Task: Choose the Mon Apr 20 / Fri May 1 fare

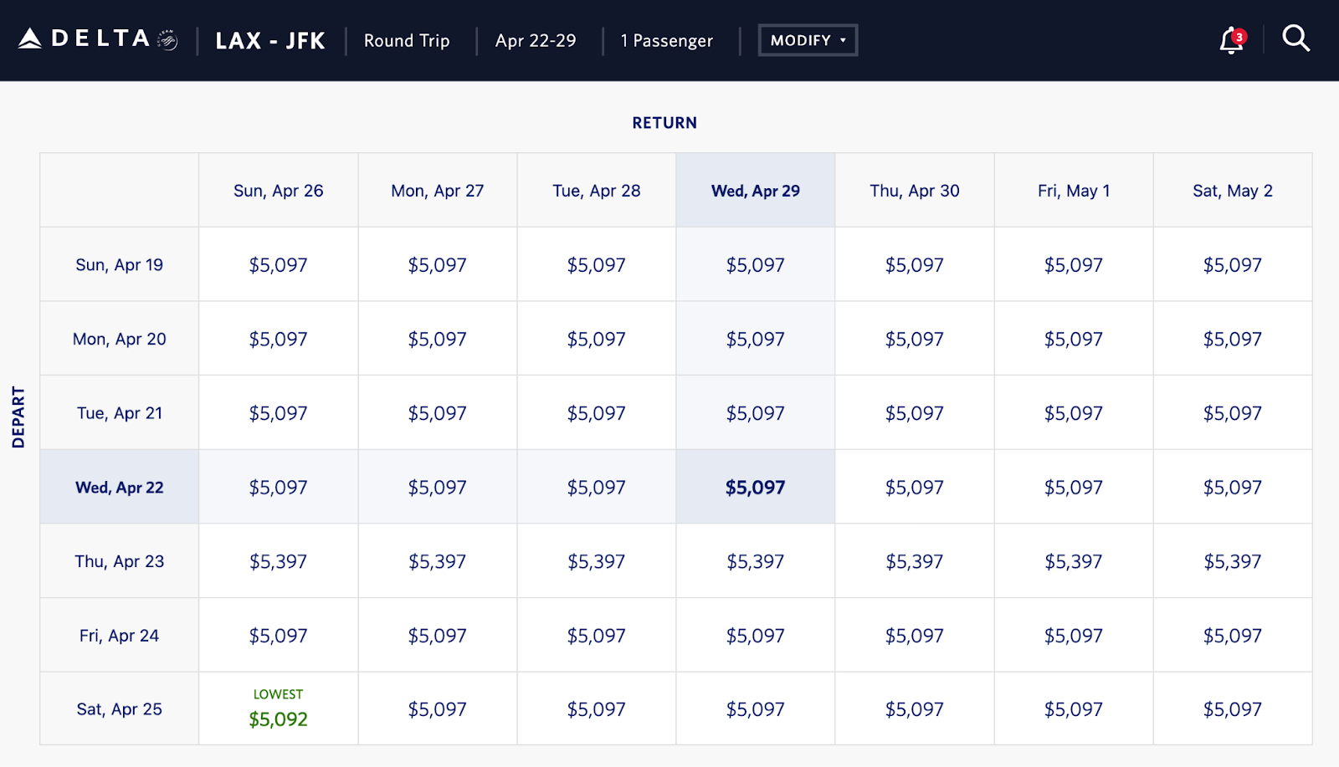Action: 1073,340
